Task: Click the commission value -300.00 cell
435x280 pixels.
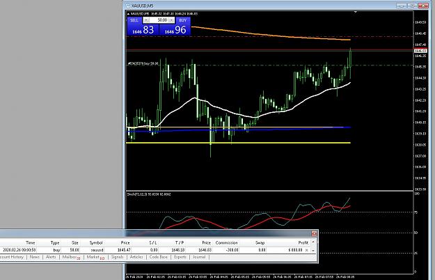Action: coord(231,250)
